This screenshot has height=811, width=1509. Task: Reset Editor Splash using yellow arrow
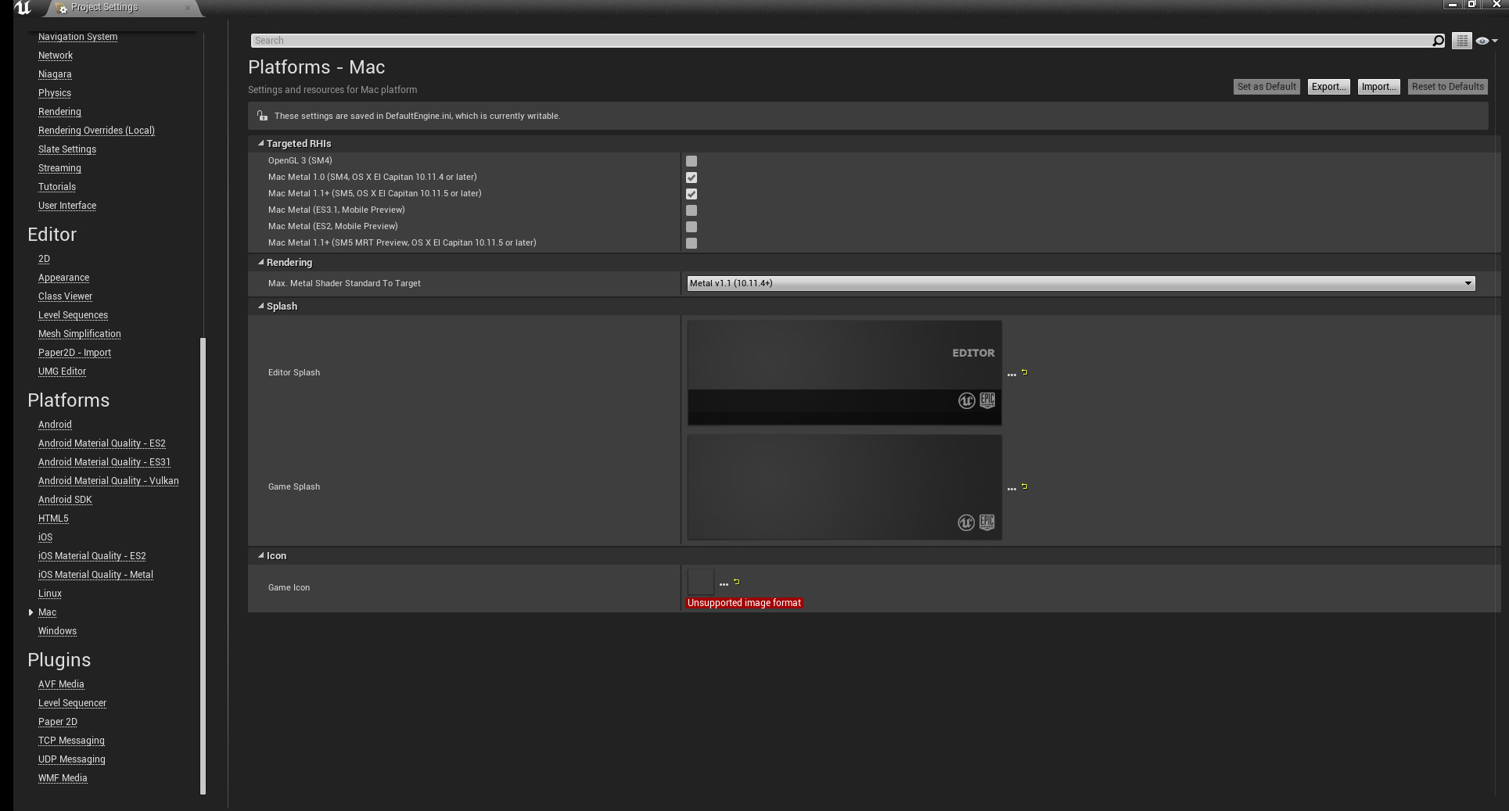[1024, 372]
